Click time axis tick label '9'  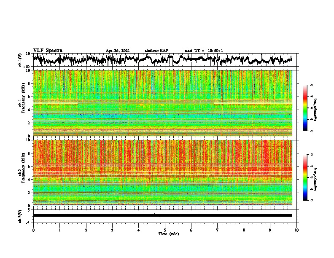coord(270,230)
